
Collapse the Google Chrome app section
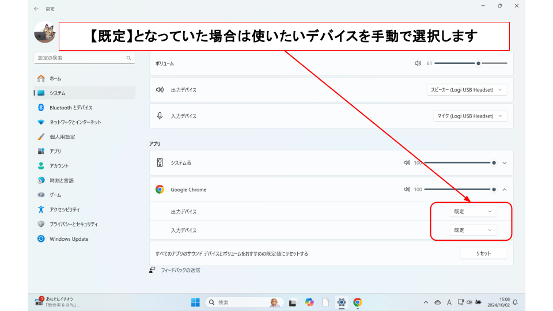pyautogui.click(x=505, y=189)
